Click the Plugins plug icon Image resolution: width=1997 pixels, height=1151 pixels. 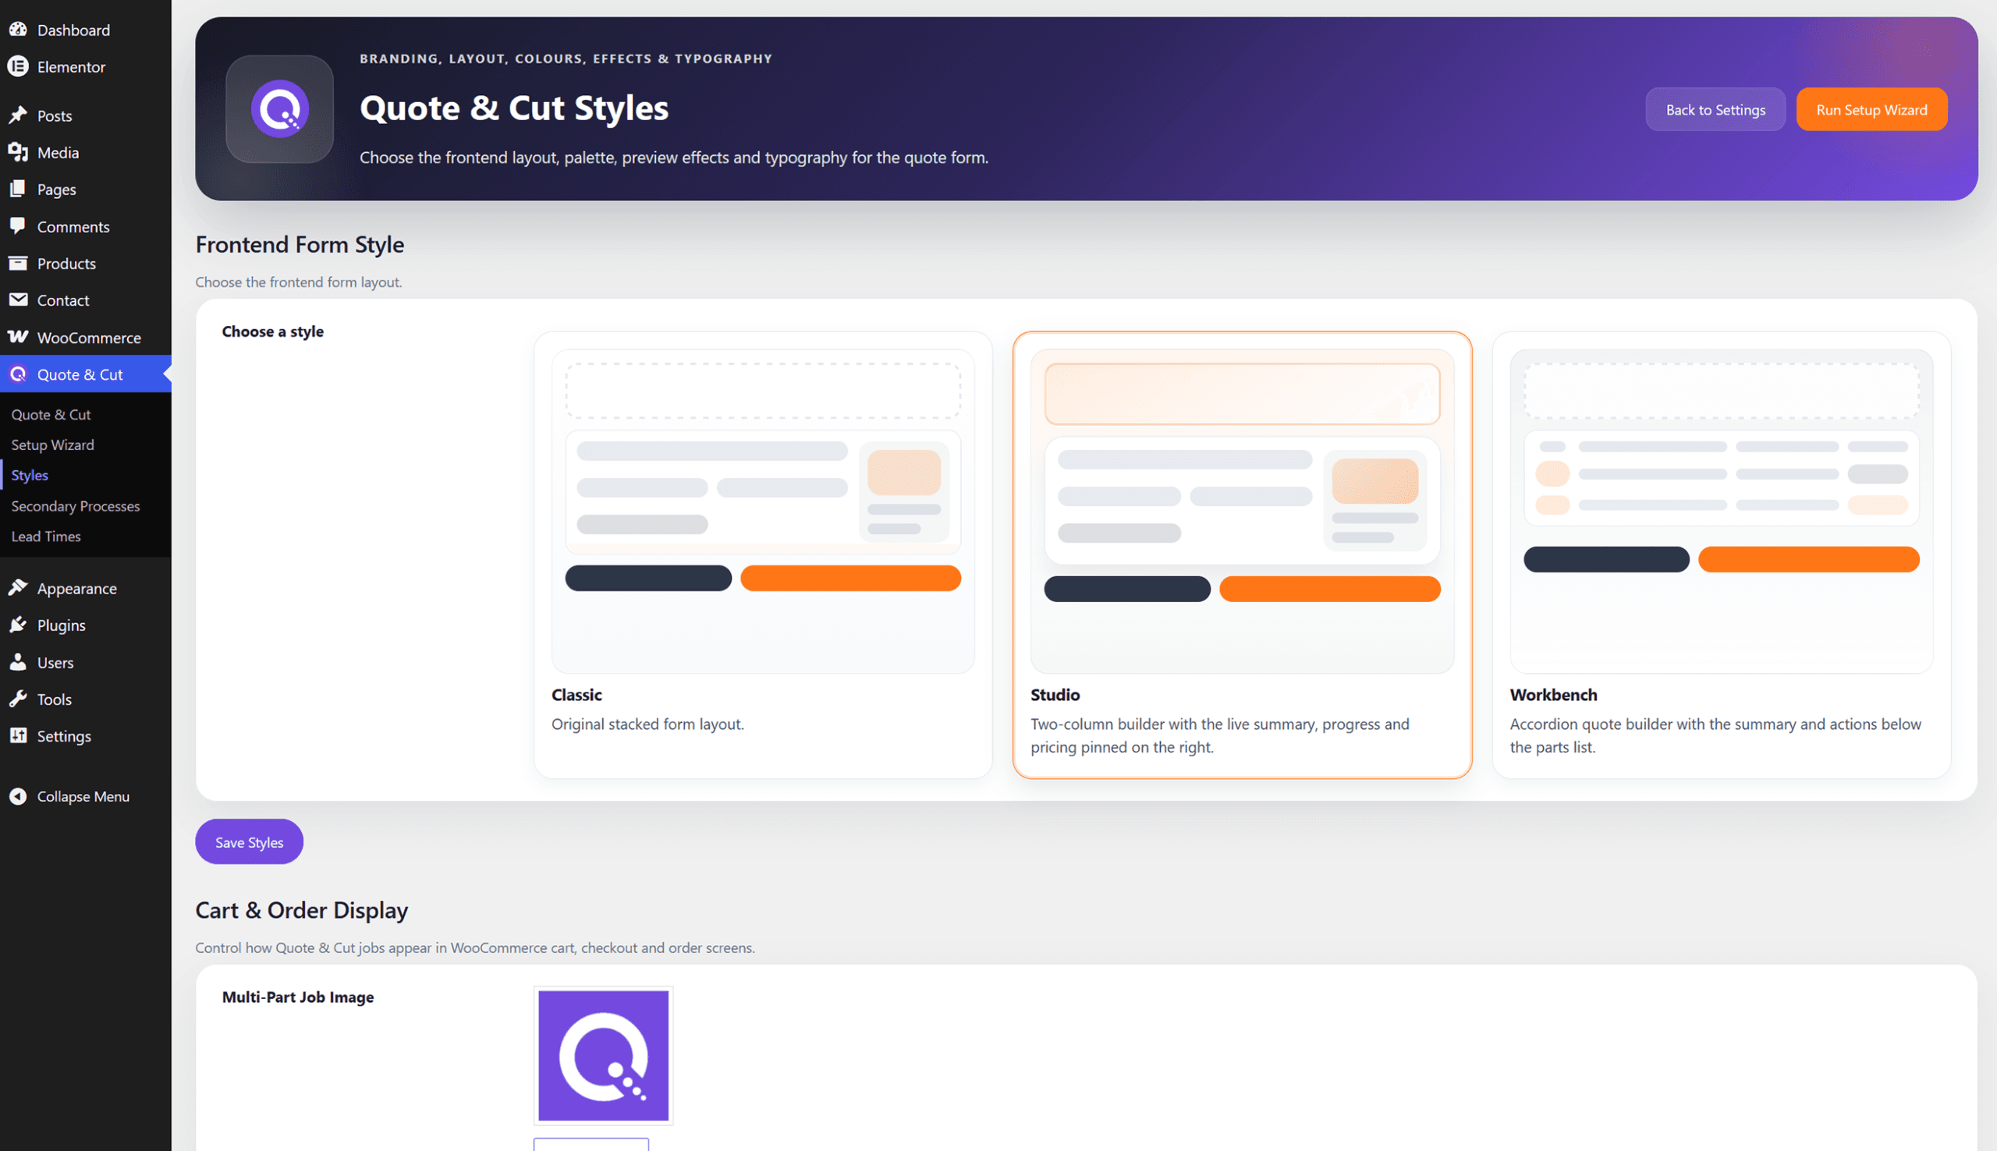click(x=18, y=625)
